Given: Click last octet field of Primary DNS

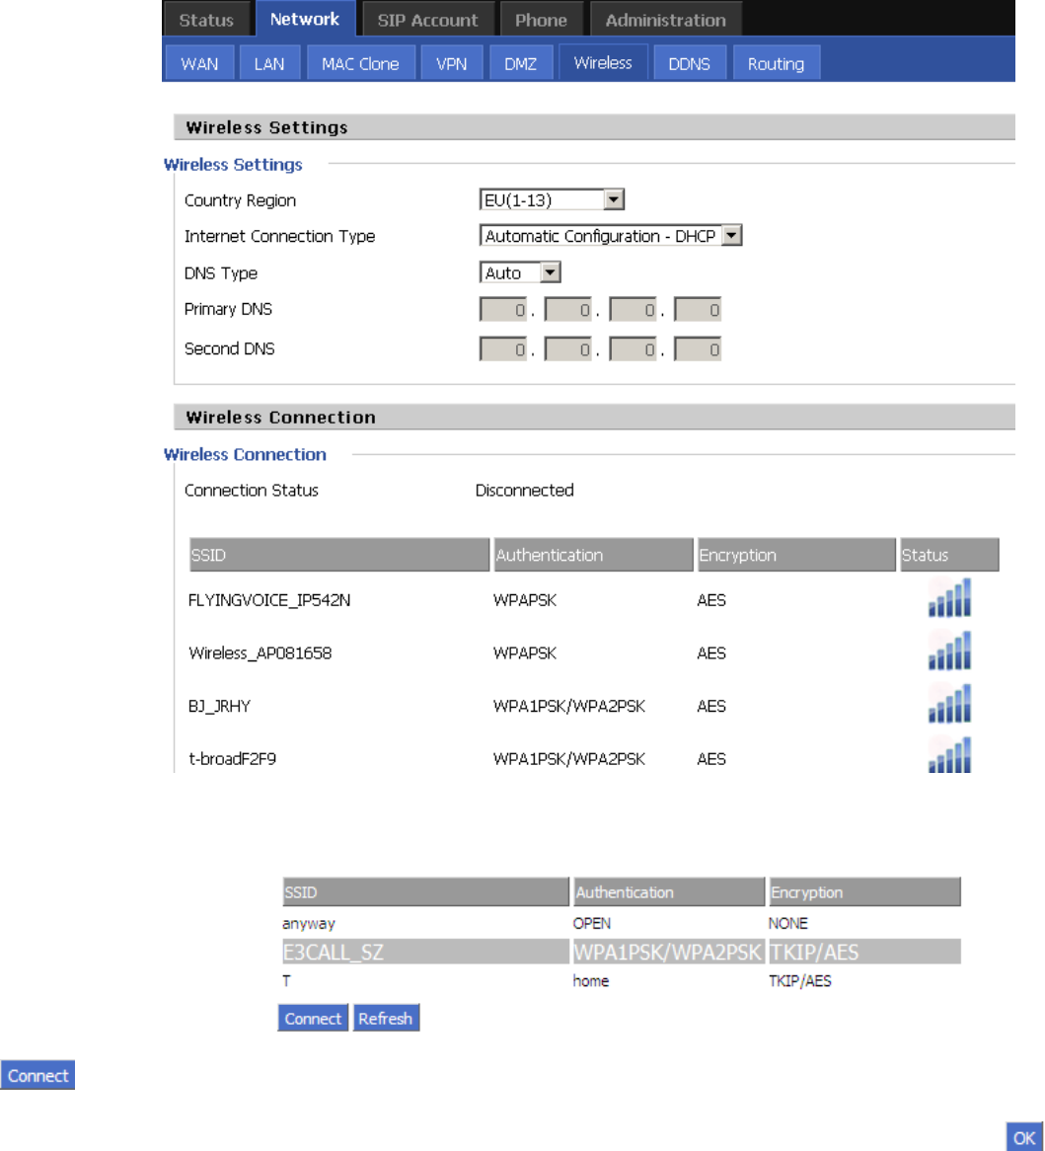Looking at the screenshot, I should 698,310.
